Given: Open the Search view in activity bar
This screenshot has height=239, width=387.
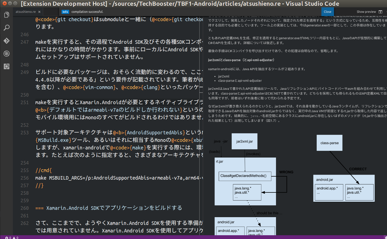Looking at the screenshot, I should [x=7, y=28].
